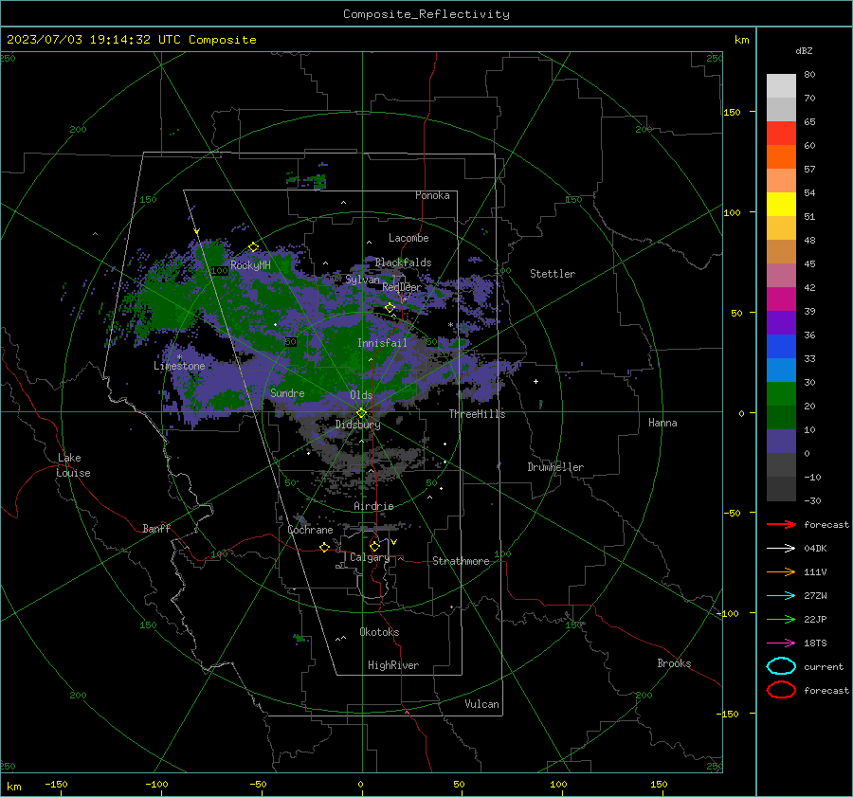Click the Strathmore label
This screenshot has width=853, height=797.
click(x=461, y=561)
